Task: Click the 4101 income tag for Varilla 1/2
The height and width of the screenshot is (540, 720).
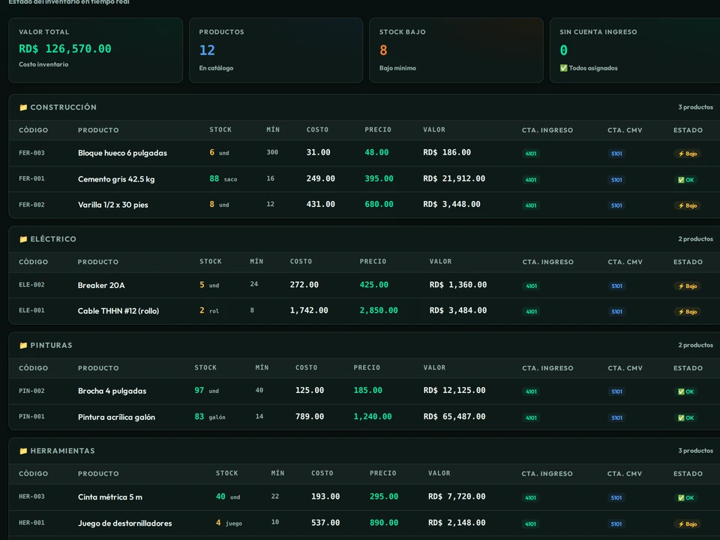Action: coord(531,205)
